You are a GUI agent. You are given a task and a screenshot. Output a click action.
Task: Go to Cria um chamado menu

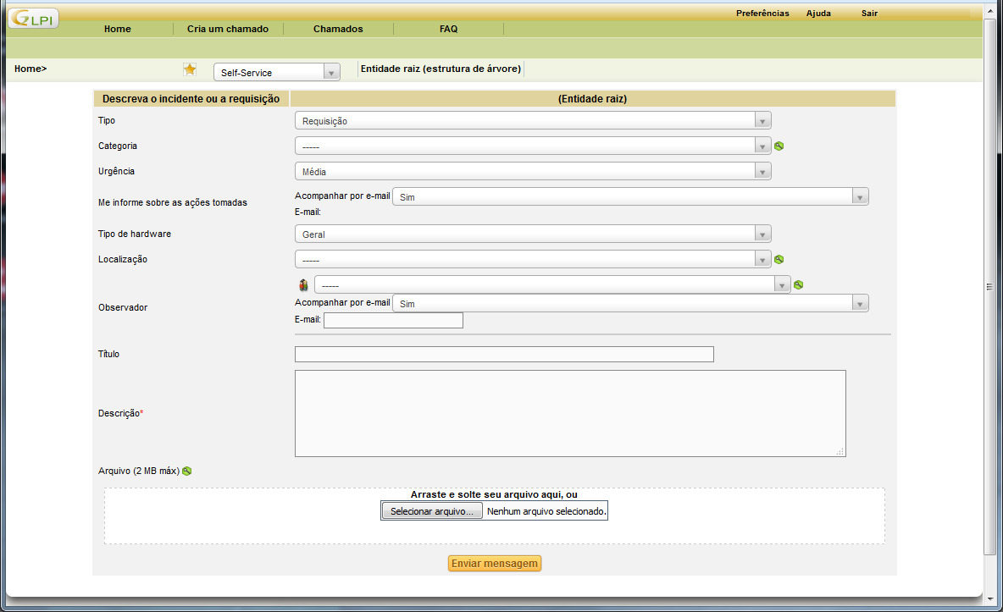(x=228, y=29)
